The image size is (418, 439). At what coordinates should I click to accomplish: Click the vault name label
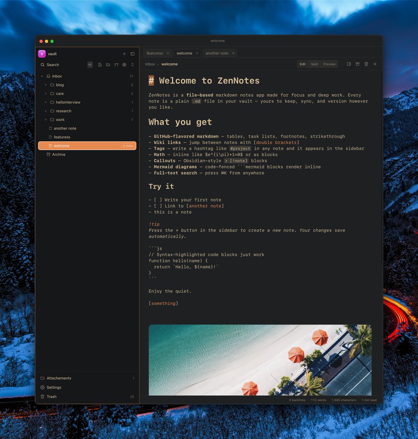[x=52, y=54]
